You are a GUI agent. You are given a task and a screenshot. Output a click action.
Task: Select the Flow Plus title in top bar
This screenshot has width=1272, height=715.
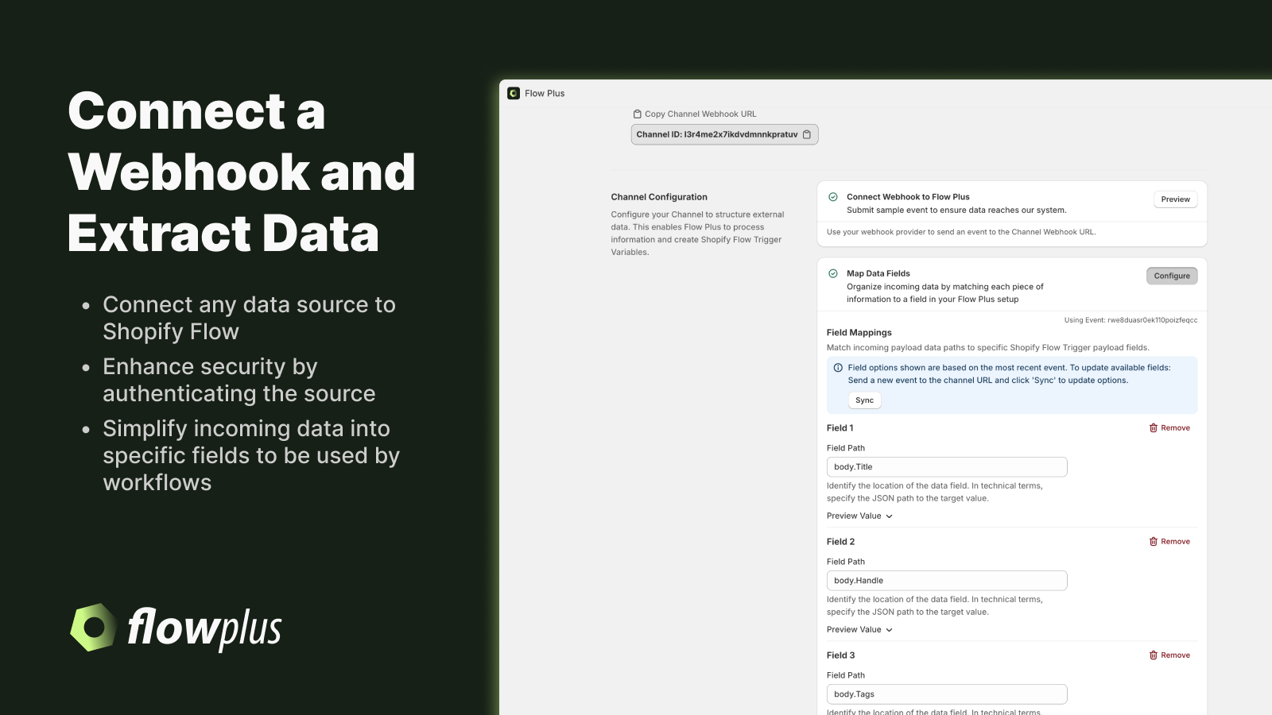coord(545,93)
